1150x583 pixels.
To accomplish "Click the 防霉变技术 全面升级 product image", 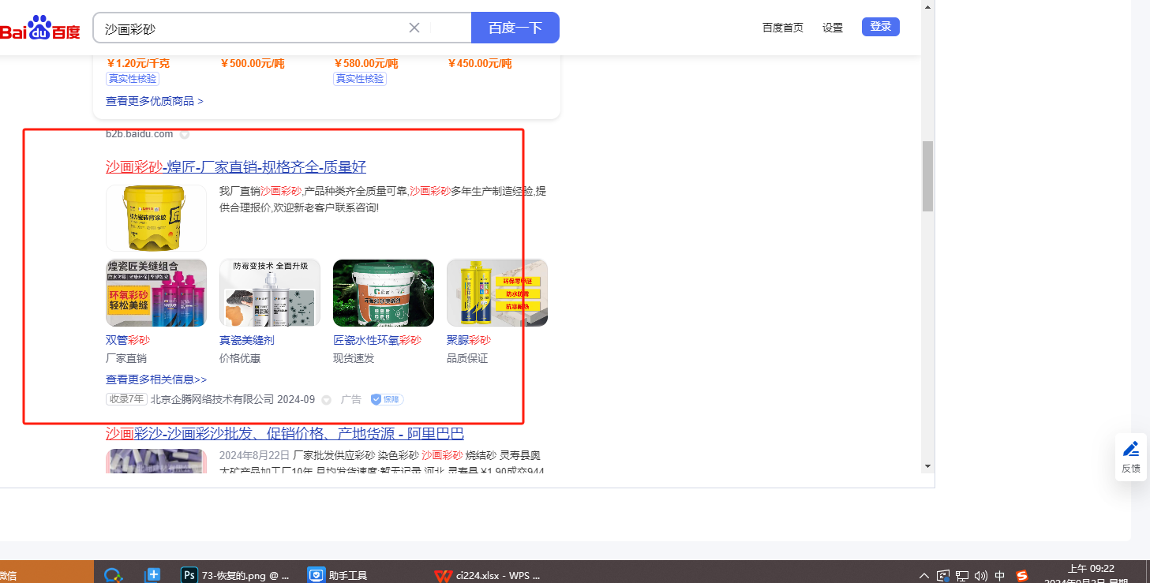I will point(270,293).
